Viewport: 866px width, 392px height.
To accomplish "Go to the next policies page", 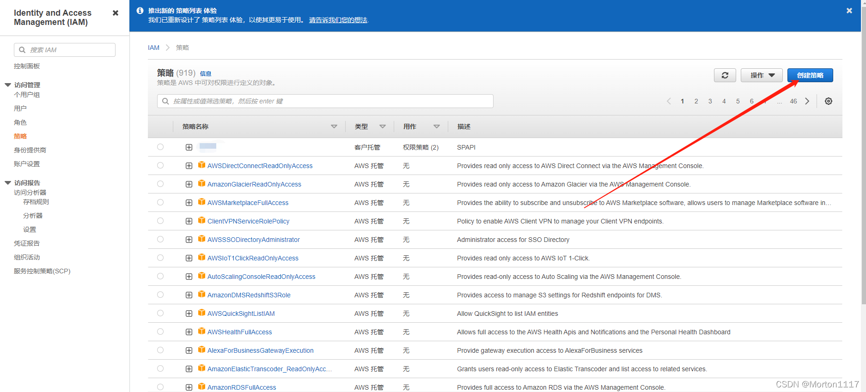I will coord(807,101).
